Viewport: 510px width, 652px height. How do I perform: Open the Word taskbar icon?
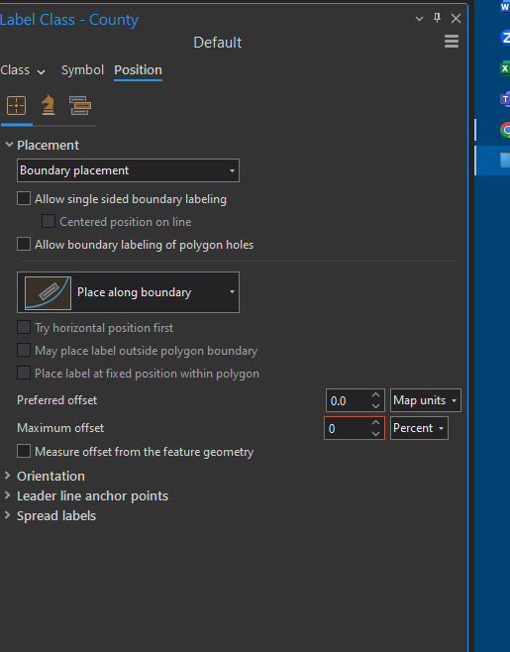click(505, 7)
